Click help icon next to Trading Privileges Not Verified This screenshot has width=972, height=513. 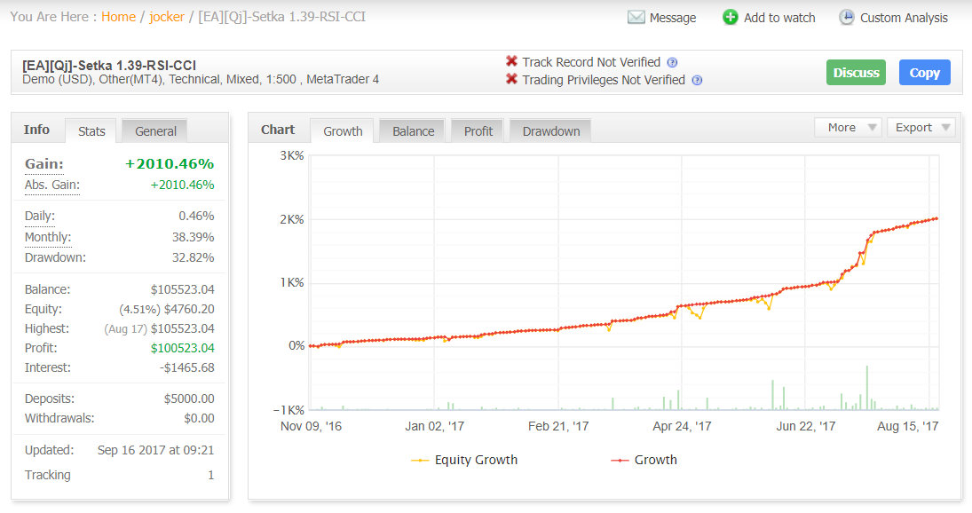697,81
